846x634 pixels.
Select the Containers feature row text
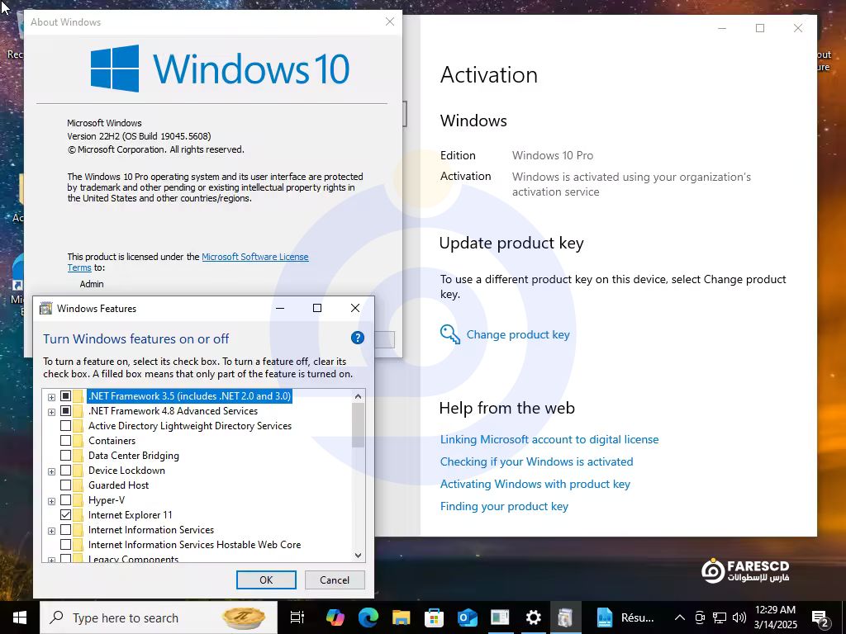(x=112, y=441)
